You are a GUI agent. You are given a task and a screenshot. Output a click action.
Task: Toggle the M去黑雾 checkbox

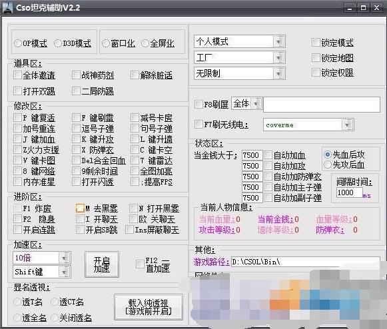tap(80, 208)
